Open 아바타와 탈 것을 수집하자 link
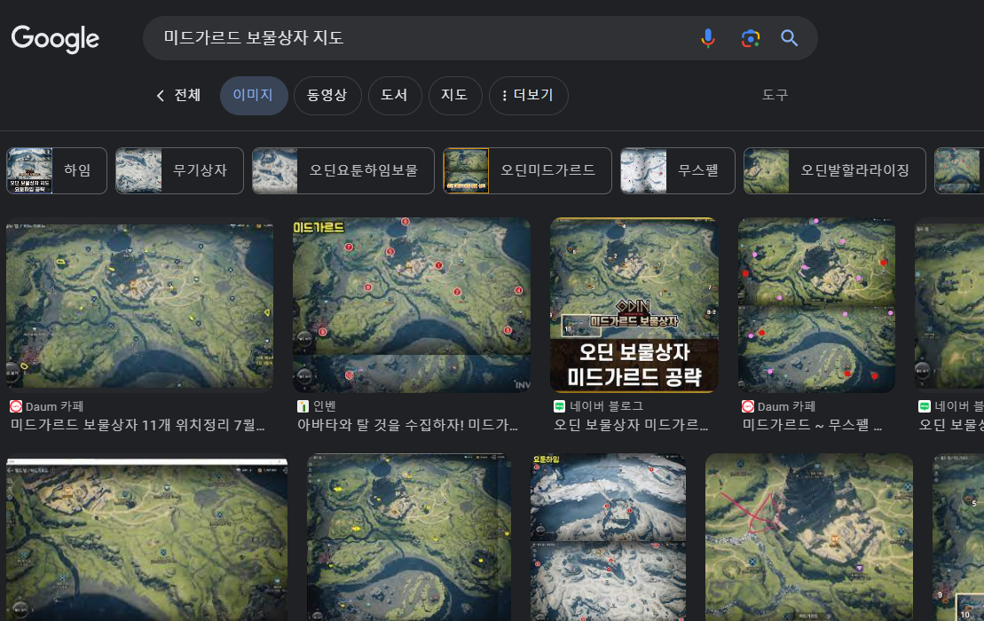This screenshot has height=621, width=984. click(407, 425)
